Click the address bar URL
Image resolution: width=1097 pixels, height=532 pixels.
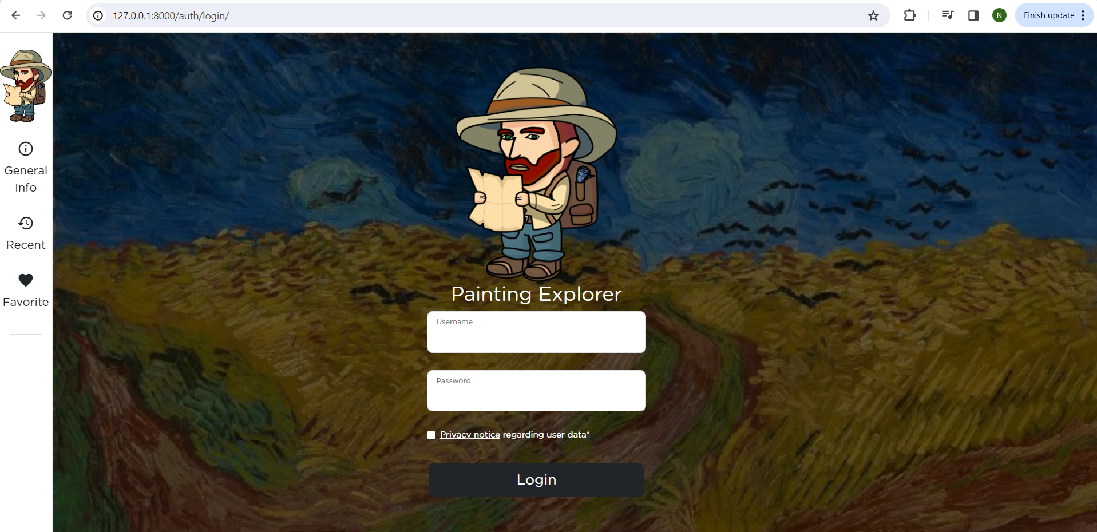[171, 16]
